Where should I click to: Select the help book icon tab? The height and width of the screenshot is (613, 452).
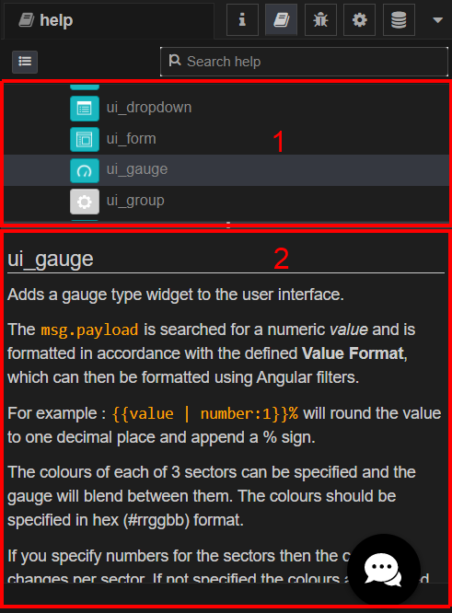(x=281, y=20)
